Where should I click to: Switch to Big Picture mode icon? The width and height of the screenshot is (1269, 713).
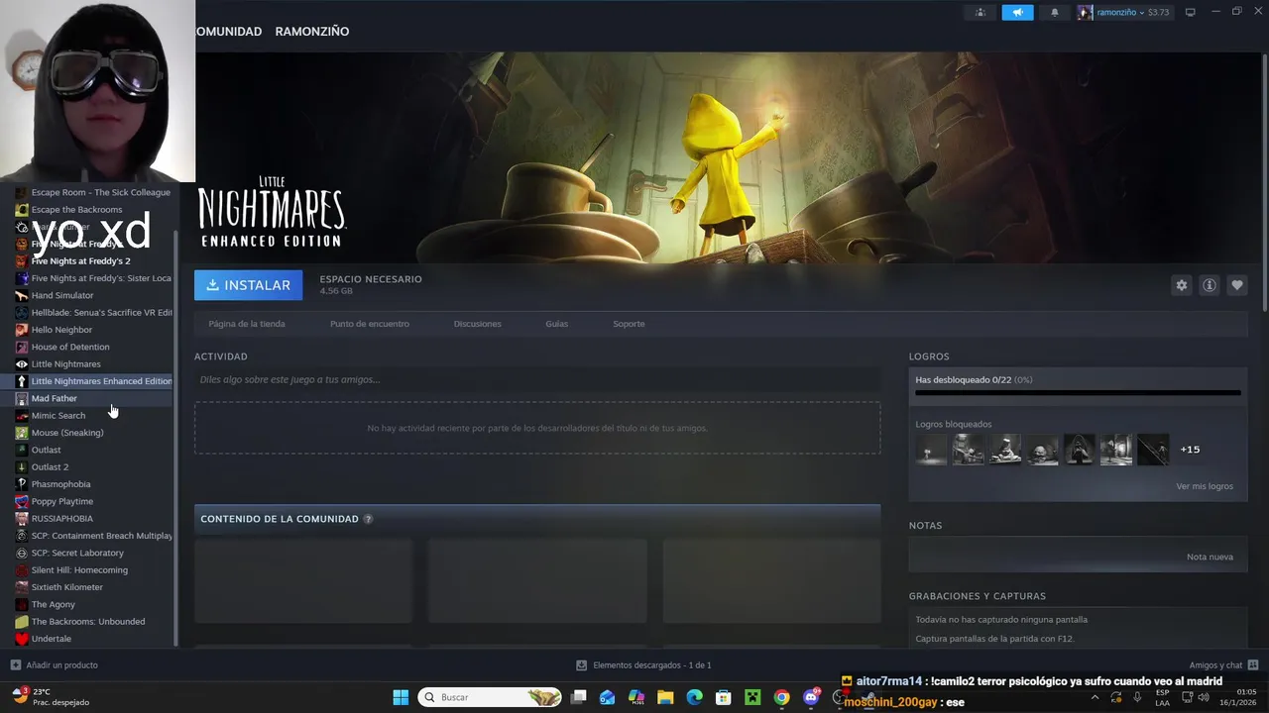click(1191, 12)
